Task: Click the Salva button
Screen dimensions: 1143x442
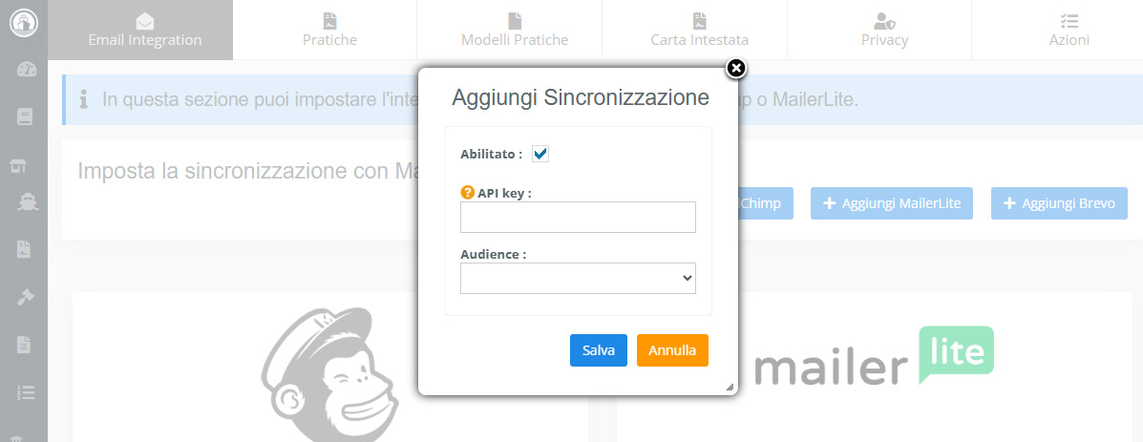Action: click(599, 350)
